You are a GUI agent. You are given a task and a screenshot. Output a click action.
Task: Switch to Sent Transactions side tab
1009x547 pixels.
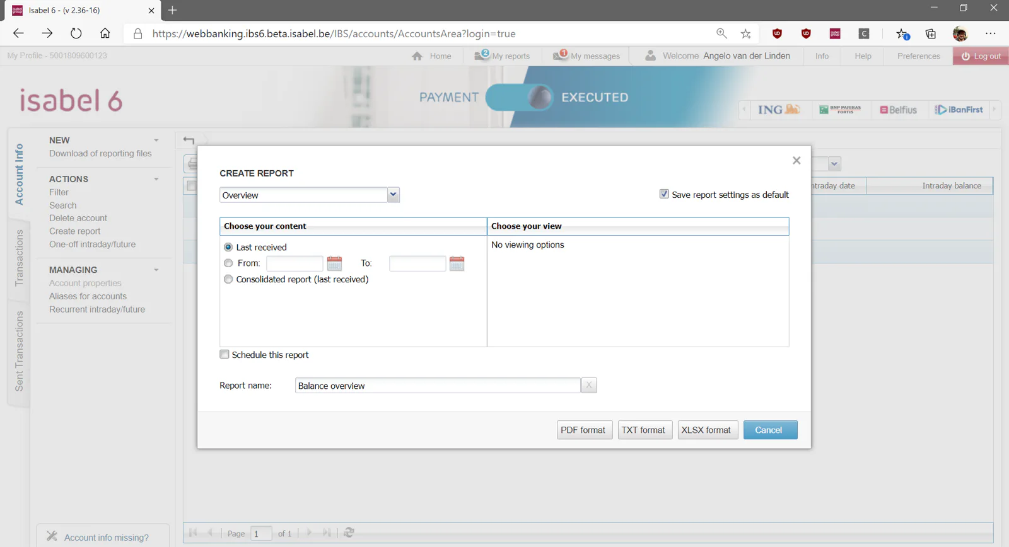coord(19,351)
